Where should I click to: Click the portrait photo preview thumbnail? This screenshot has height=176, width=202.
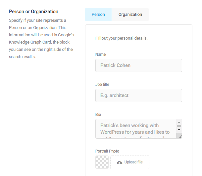(102, 162)
